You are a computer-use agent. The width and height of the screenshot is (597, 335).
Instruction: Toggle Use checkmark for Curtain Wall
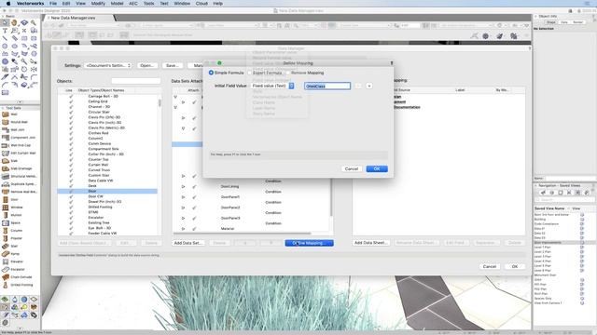pyautogui.click(x=71, y=165)
